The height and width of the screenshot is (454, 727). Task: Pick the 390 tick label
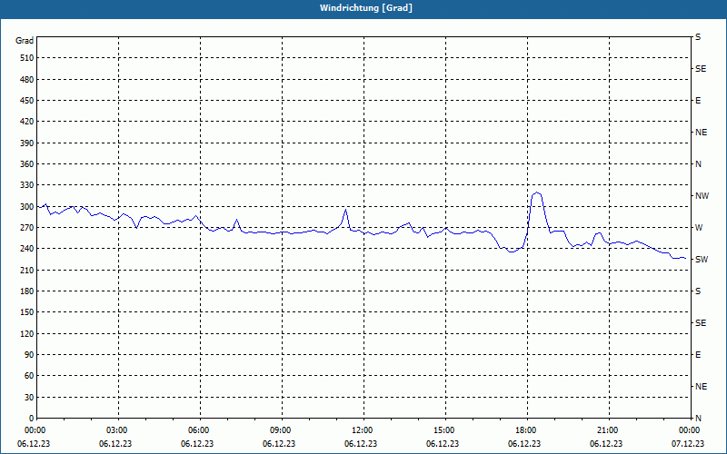pos(27,143)
